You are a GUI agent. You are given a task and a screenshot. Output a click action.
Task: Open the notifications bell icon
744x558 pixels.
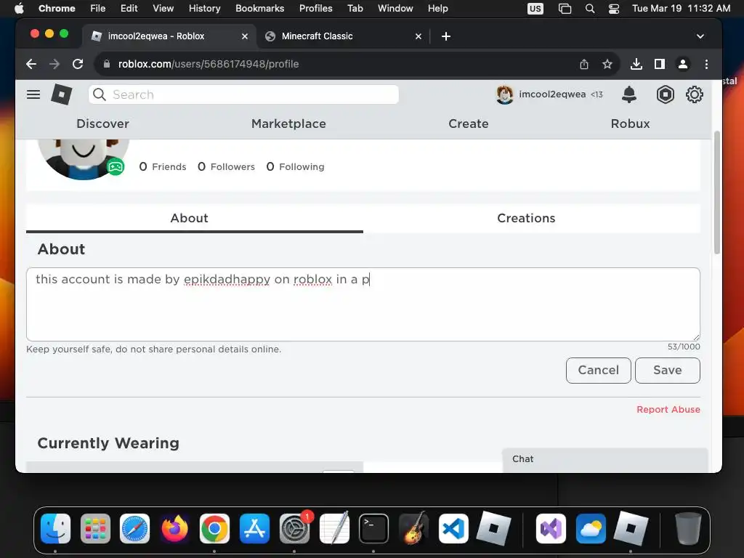click(628, 94)
